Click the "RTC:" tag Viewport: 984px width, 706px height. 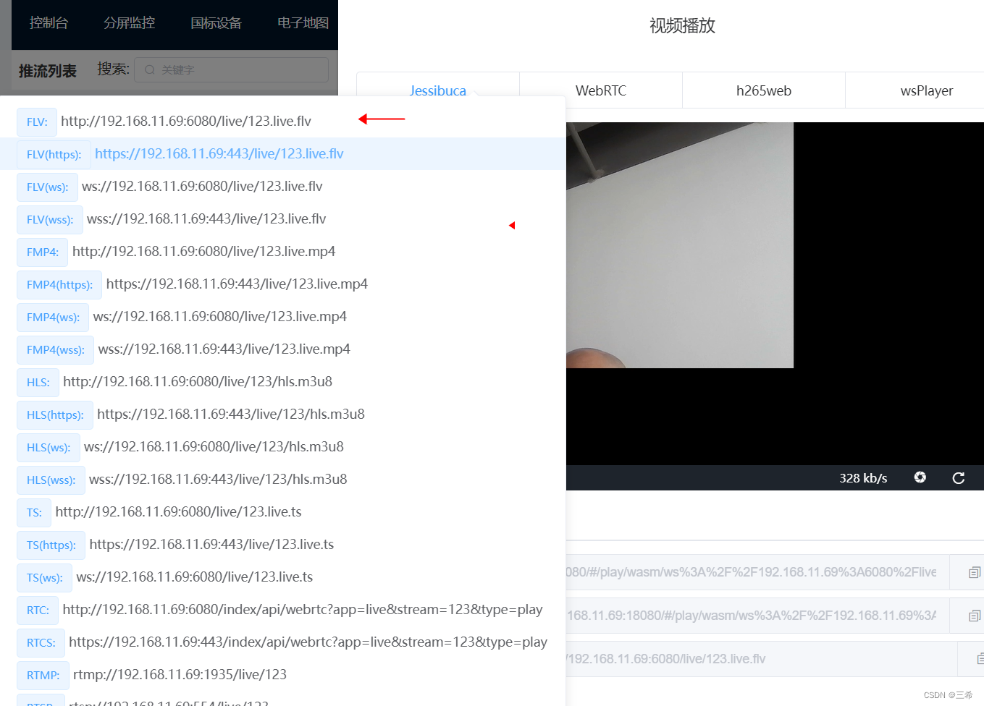coord(38,610)
